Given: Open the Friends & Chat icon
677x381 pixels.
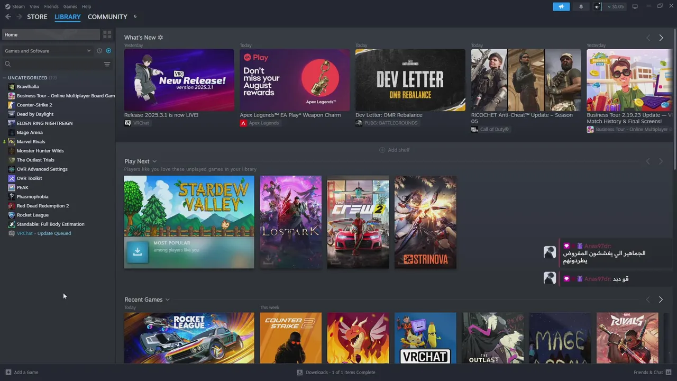Looking at the screenshot, I should tap(669, 372).
